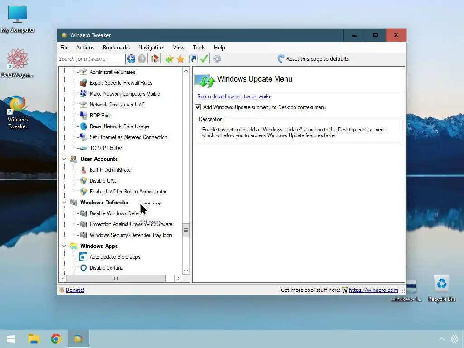Open system tray settings gear icon

(x=454, y=339)
